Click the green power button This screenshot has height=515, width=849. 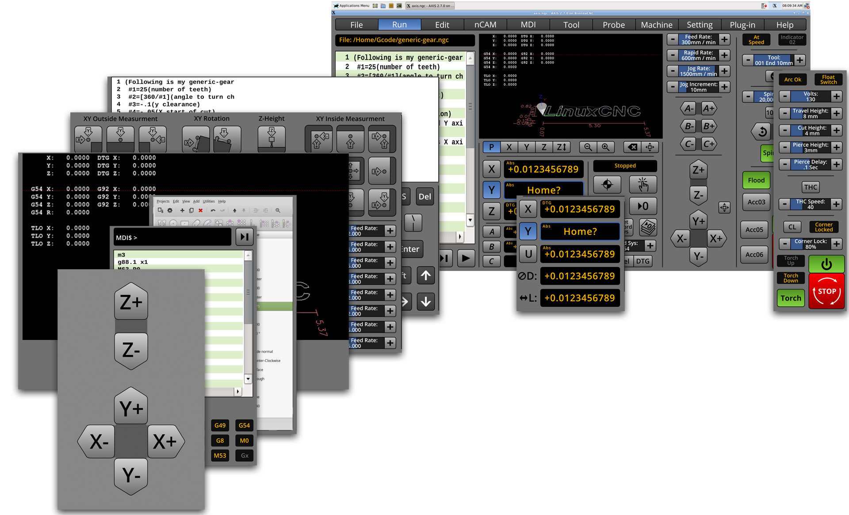pyautogui.click(x=826, y=264)
